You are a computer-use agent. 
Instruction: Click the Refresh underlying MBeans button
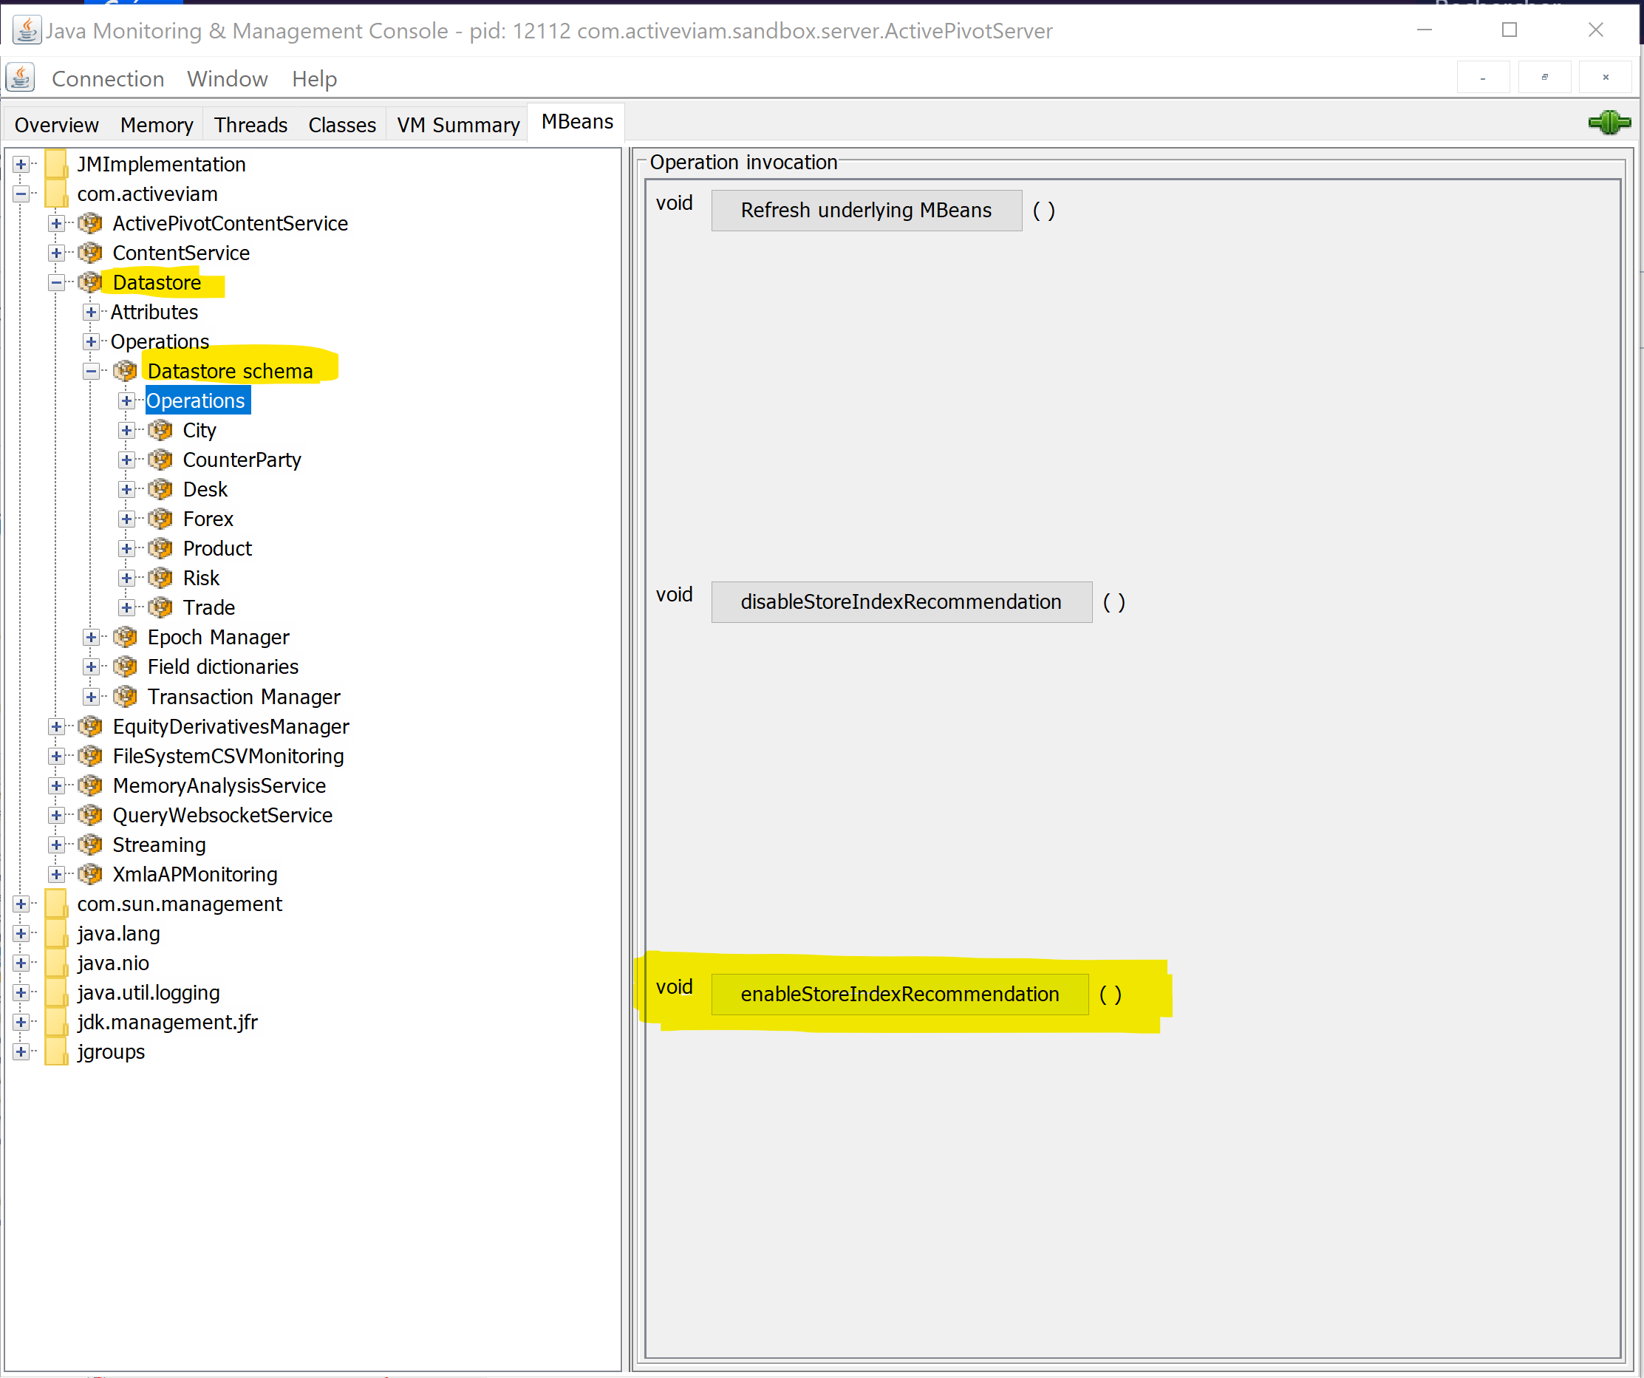point(866,210)
